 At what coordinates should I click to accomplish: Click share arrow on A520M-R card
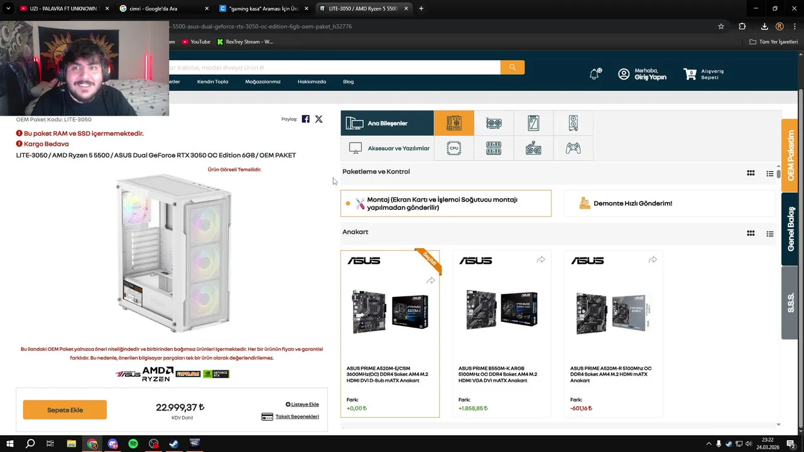(653, 260)
